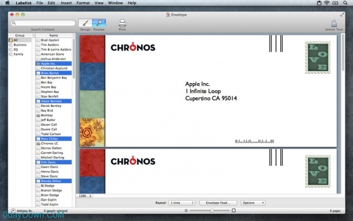Click in the Search Contacts field
Screen dimensions: 353x221
[x=43, y=23]
